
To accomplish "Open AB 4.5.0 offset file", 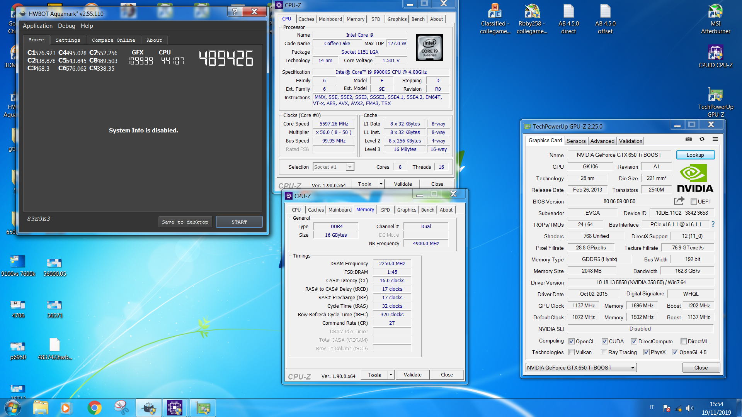I will tap(605, 19).
